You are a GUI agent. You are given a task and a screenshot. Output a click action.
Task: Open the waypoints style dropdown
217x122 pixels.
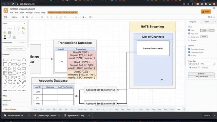point(77,17)
